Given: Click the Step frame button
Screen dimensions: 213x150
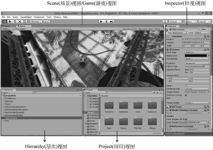Looking at the screenshot, I should coord(112,22).
